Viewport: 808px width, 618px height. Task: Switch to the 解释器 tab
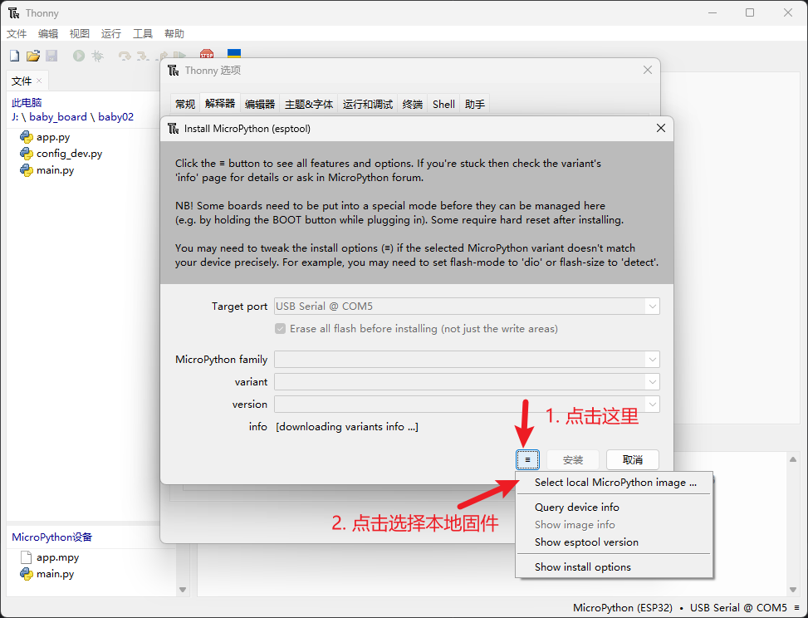pyautogui.click(x=220, y=104)
